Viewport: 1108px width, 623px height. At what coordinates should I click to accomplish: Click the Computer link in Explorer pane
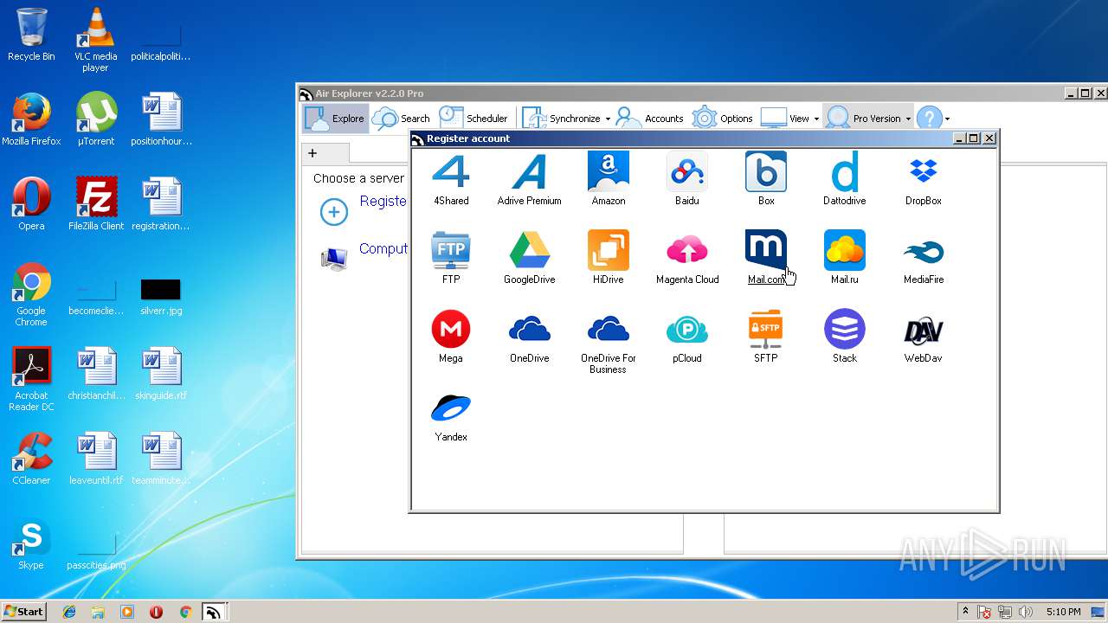click(x=383, y=248)
